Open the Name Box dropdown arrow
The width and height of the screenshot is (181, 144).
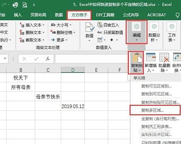5,58
